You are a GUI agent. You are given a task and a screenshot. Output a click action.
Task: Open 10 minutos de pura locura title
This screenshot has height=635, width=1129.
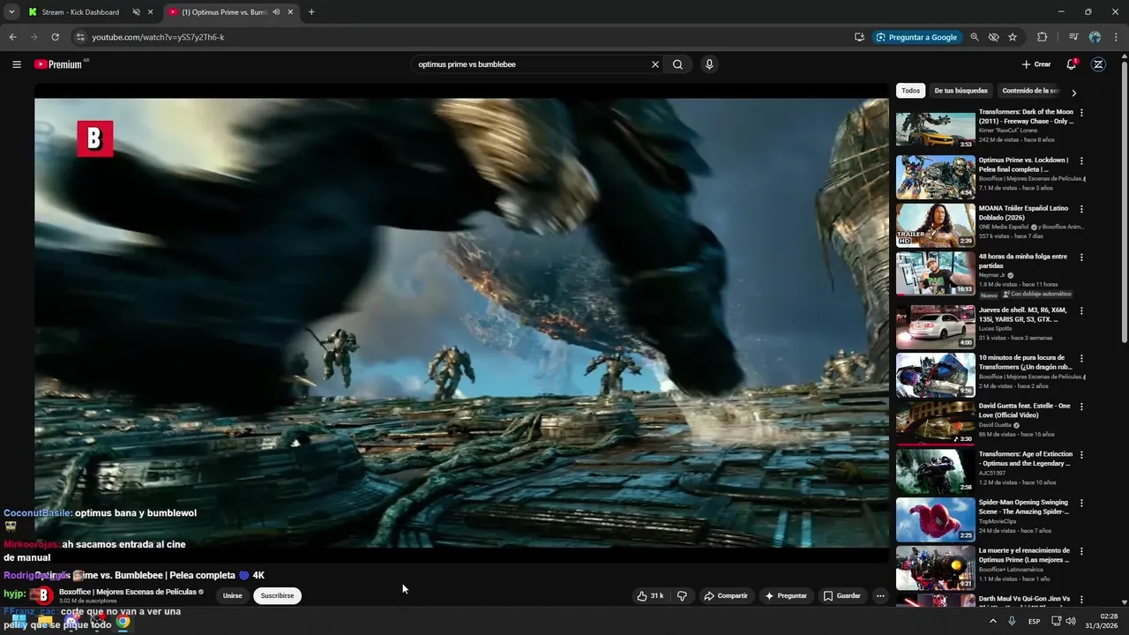pos(1025,362)
